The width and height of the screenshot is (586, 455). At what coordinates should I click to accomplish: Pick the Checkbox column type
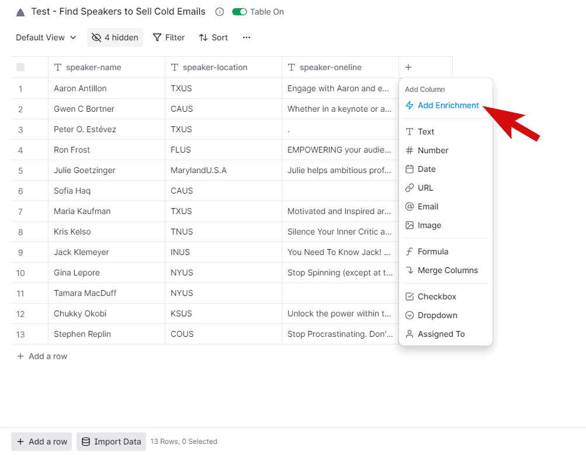coord(431,297)
